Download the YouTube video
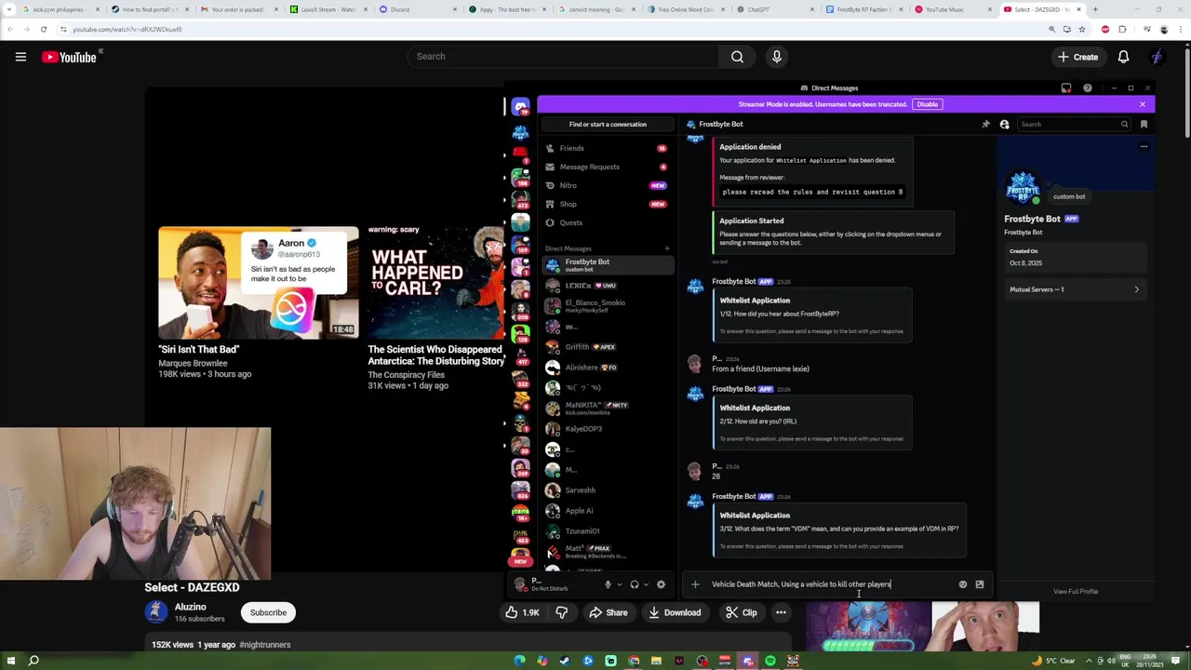Screen dimensions: 1191x670 click(x=675, y=612)
